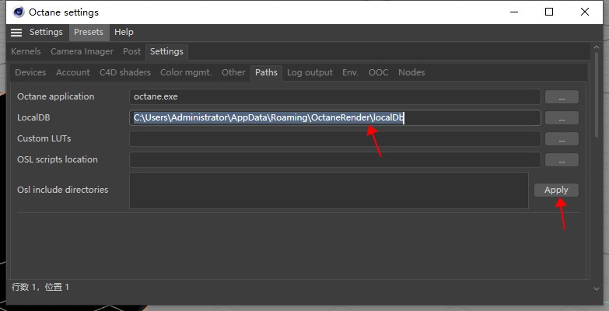This screenshot has width=609, height=311.
Task: Click the scroll up arrow
Action: [x=597, y=47]
